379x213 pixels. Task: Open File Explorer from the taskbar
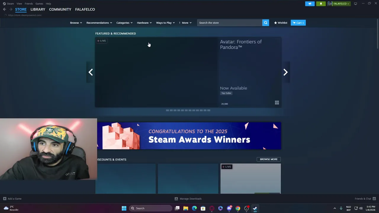pyautogui.click(x=186, y=208)
